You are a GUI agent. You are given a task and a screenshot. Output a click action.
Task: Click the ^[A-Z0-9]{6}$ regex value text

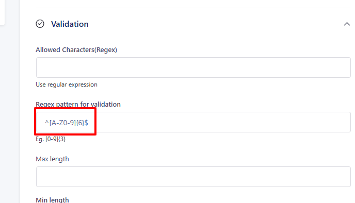tap(67, 123)
